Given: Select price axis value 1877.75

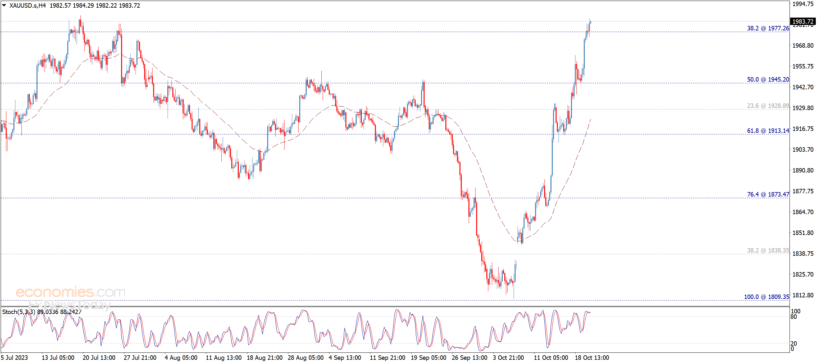Looking at the screenshot, I should [803, 191].
